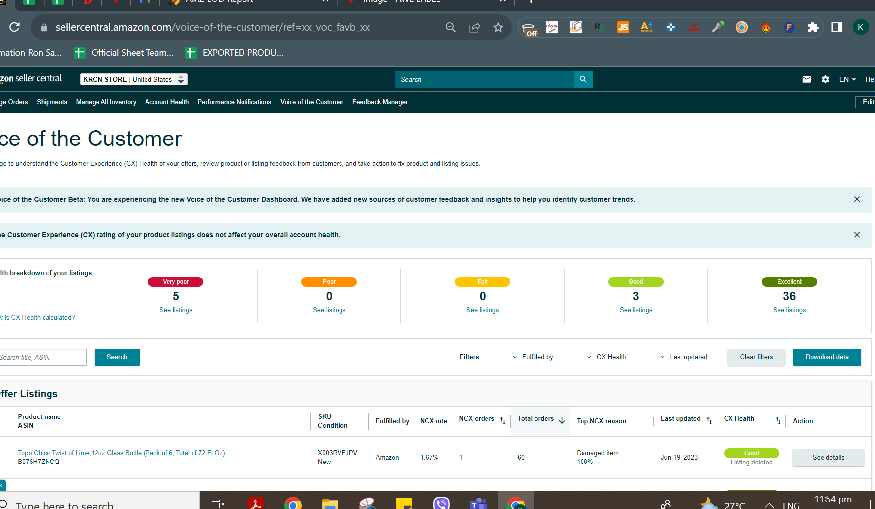Open Task View on the taskbar
Screen dimensions: 875x509
(218, 504)
